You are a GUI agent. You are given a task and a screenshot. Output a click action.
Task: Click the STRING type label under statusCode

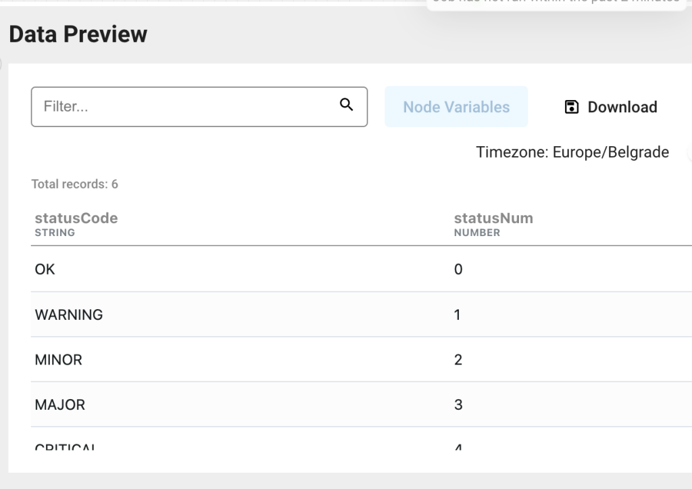click(x=55, y=233)
